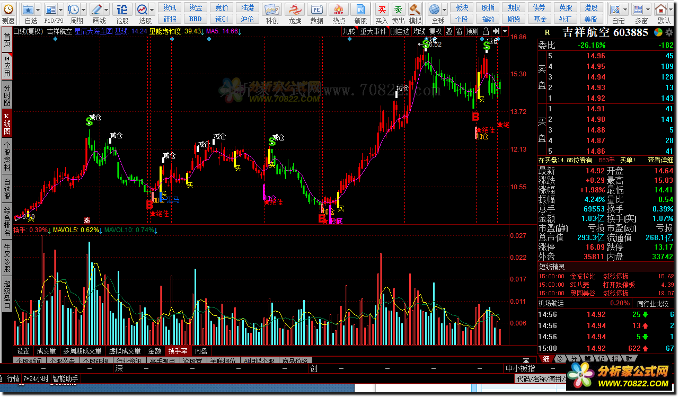Screen dimensions: 679x397
Task: Toggle the 九转 indicator button
Action: pos(349,31)
